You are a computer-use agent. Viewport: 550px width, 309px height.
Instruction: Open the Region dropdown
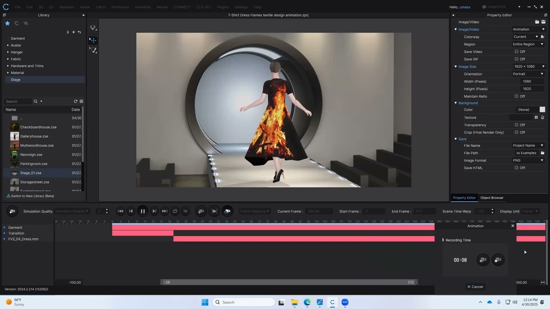(x=529, y=44)
